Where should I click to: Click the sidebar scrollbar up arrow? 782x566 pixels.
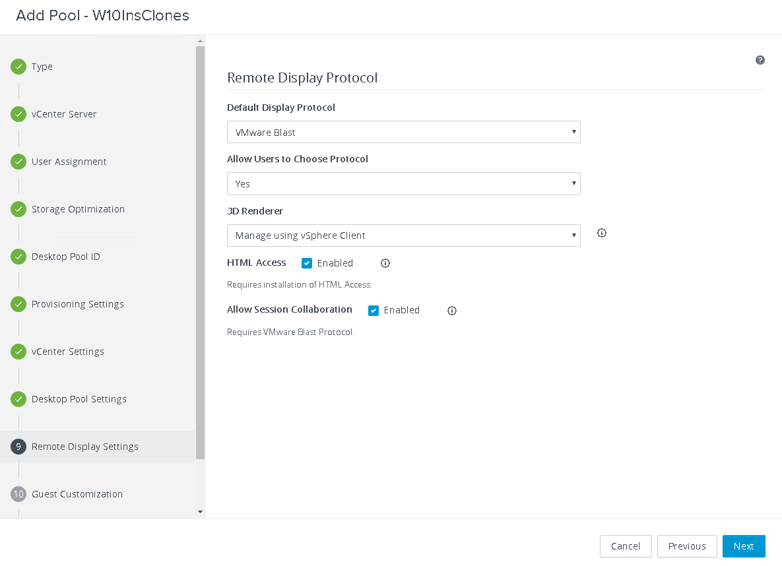pyautogui.click(x=200, y=41)
